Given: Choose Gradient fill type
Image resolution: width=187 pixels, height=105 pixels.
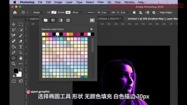Looking at the screenshot, I should pyautogui.click(x=60, y=20).
